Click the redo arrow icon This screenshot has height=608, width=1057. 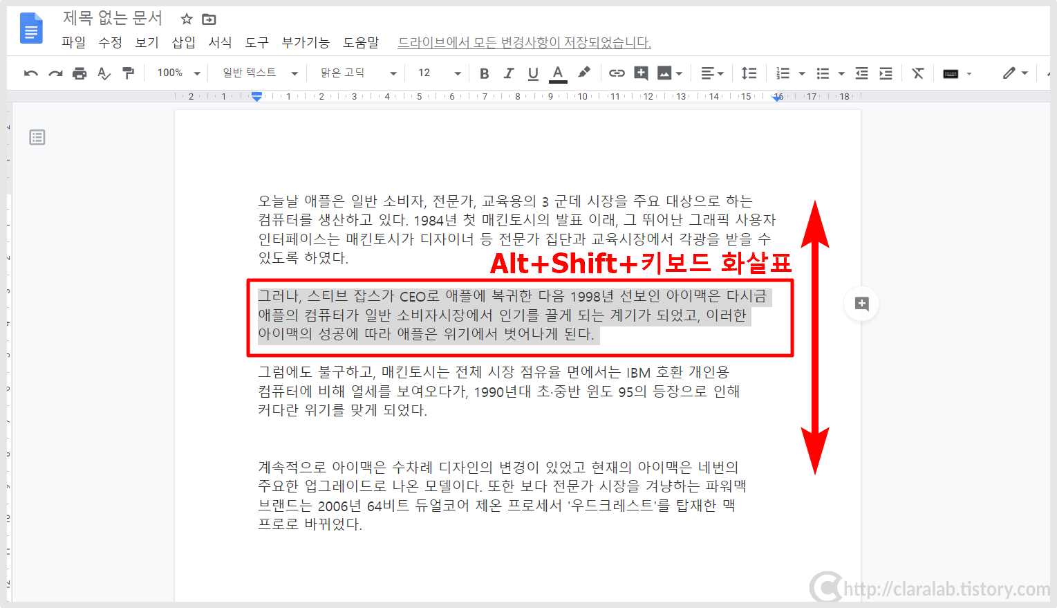coord(55,73)
